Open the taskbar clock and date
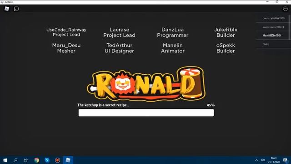The image size is (291, 164). click(x=274, y=160)
